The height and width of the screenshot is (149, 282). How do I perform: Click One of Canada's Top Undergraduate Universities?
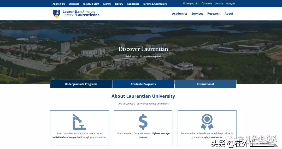click(x=143, y=104)
